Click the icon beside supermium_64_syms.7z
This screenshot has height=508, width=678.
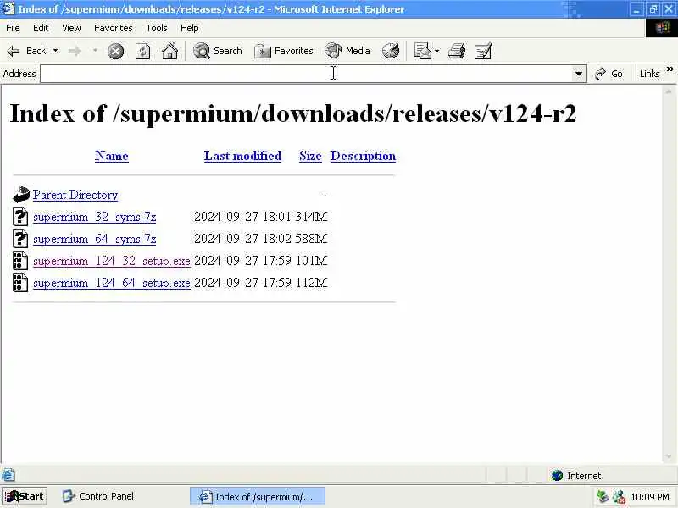point(20,239)
